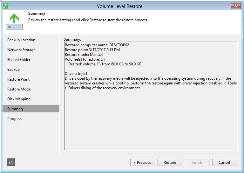Cancel the Volume Level Restore wizard
Viewport: 244px width, 173px height.
(224, 162)
